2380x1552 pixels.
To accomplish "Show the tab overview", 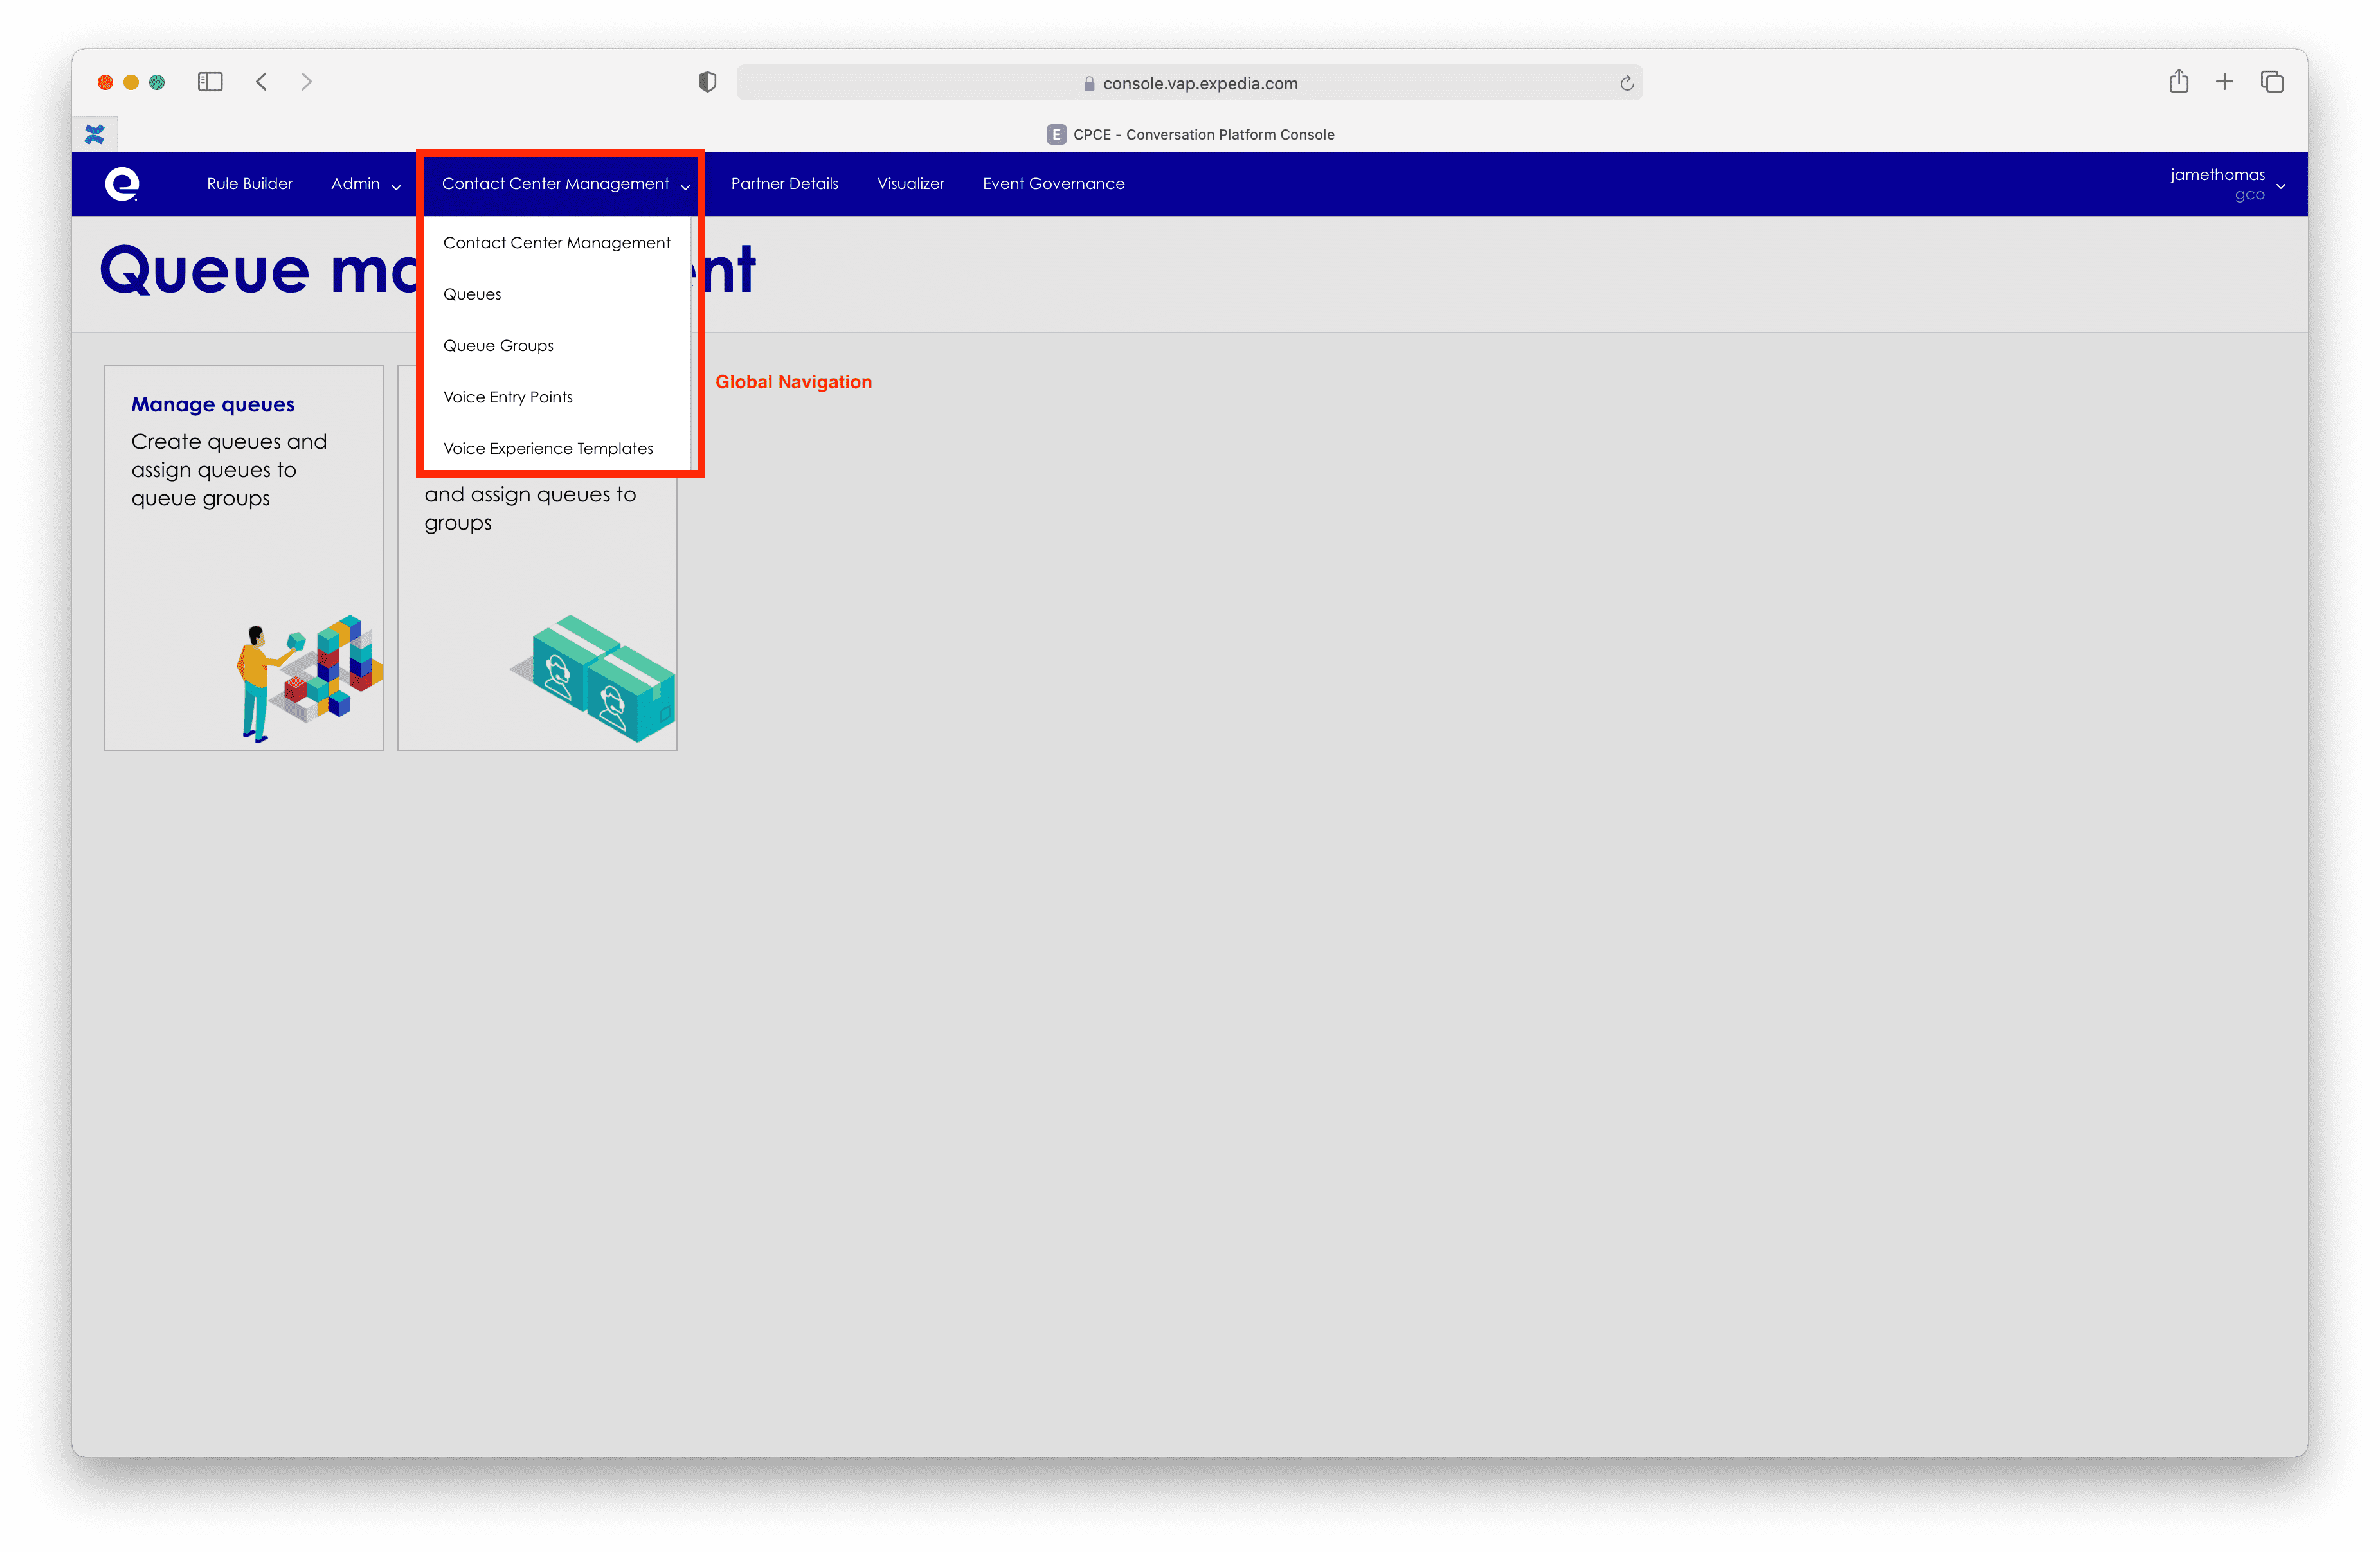I will tap(2271, 81).
